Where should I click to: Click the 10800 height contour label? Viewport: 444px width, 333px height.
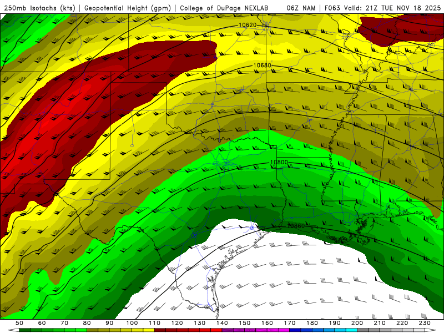coord(279,162)
